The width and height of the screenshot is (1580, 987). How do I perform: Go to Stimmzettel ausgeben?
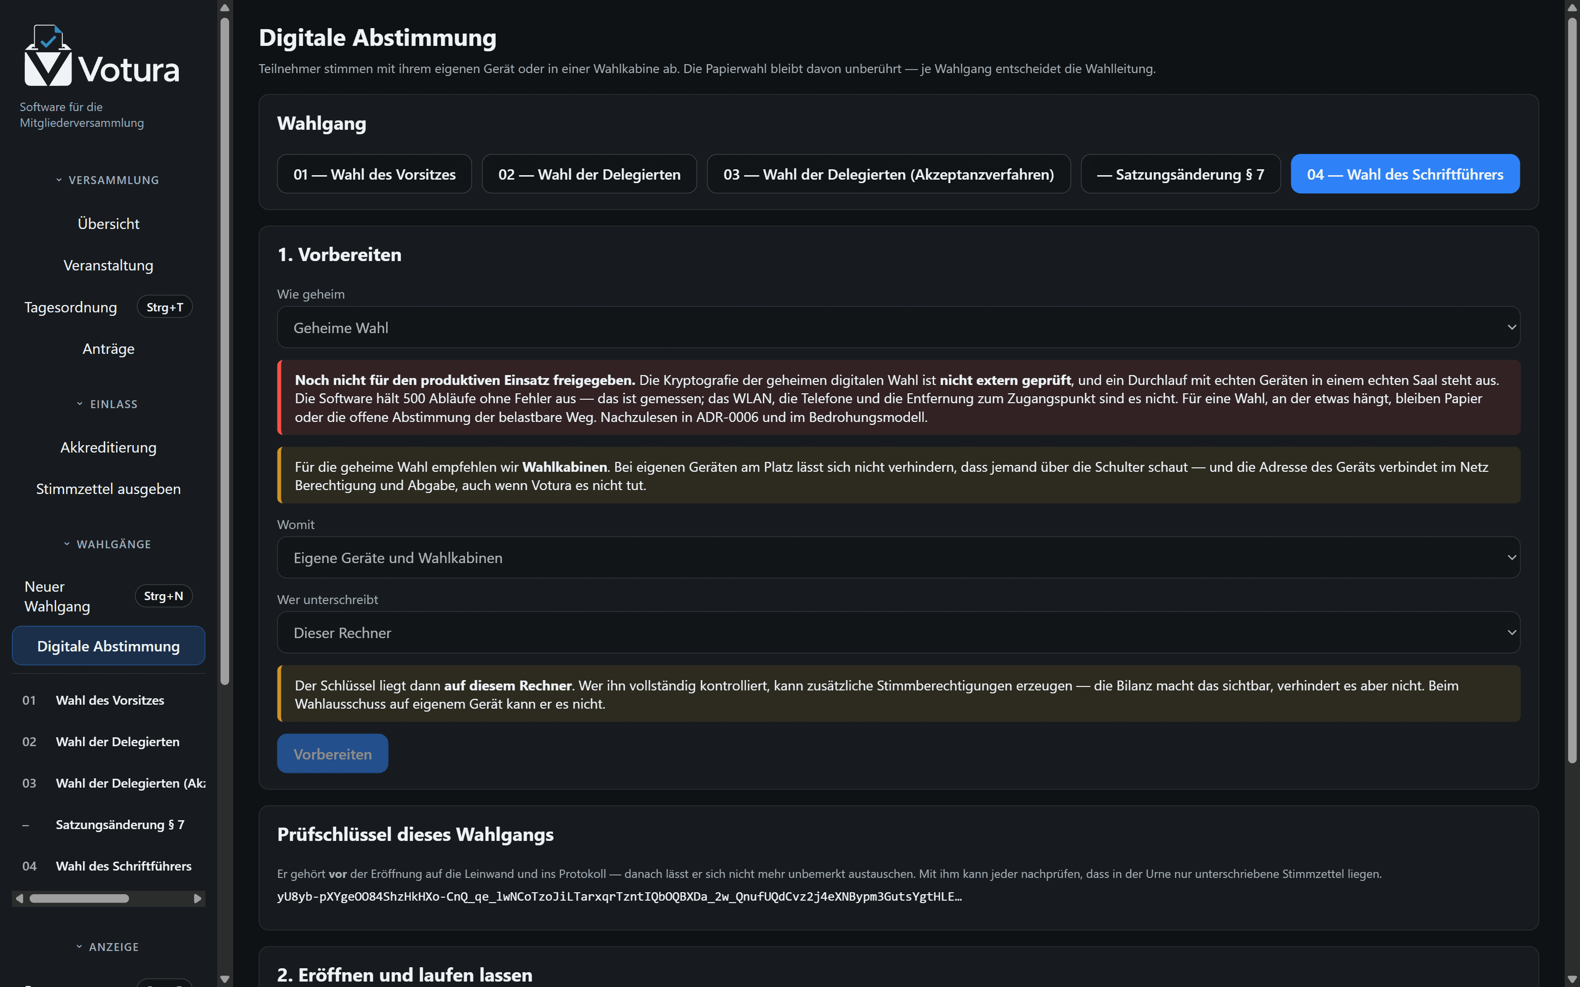click(109, 489)
